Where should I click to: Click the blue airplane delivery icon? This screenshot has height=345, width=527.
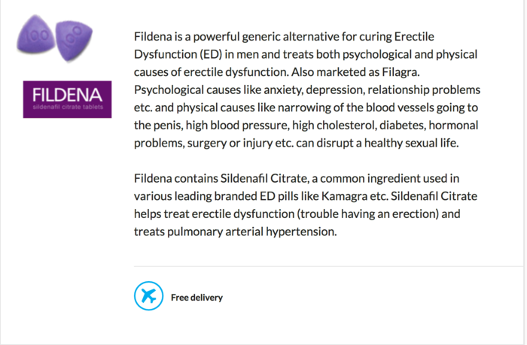[x=148, y=295]
